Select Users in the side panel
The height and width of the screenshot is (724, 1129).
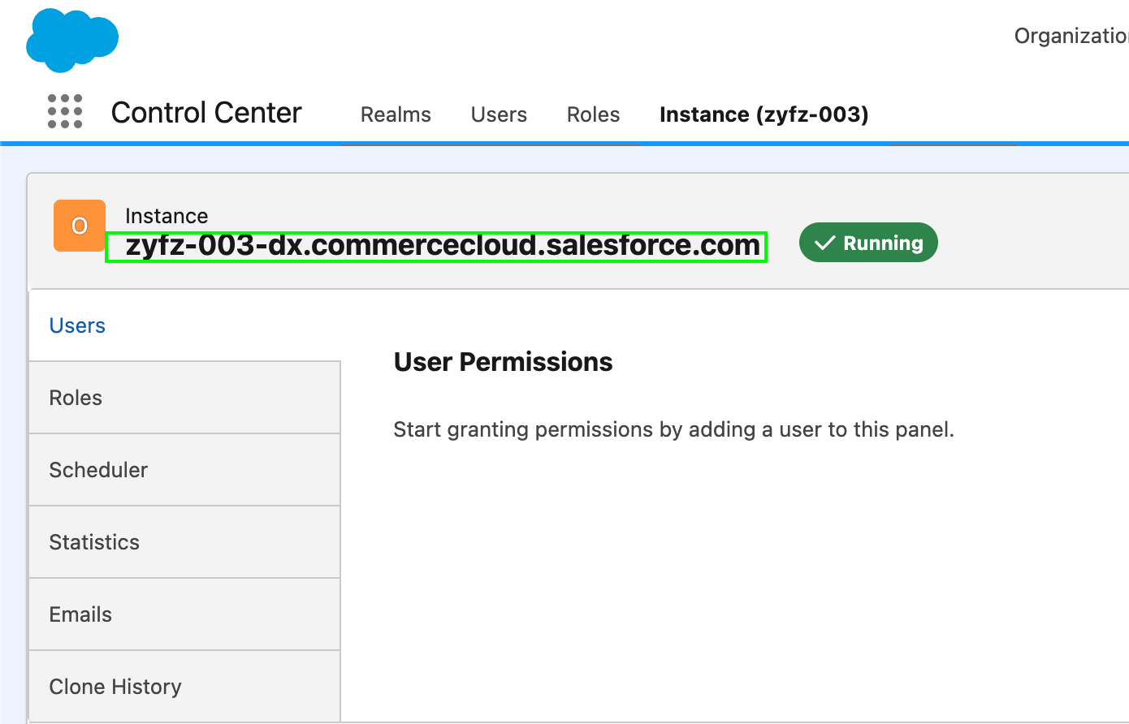coord(184,325)
